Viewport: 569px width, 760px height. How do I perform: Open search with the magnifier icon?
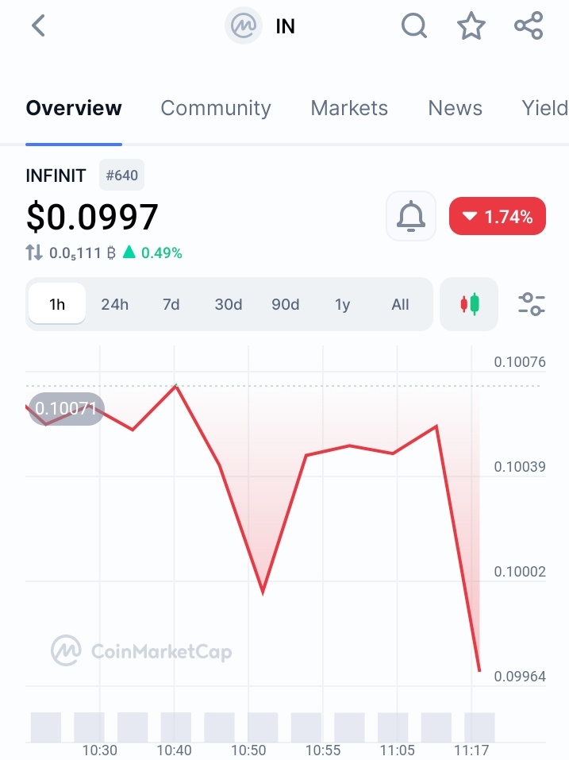click(414, 26)
